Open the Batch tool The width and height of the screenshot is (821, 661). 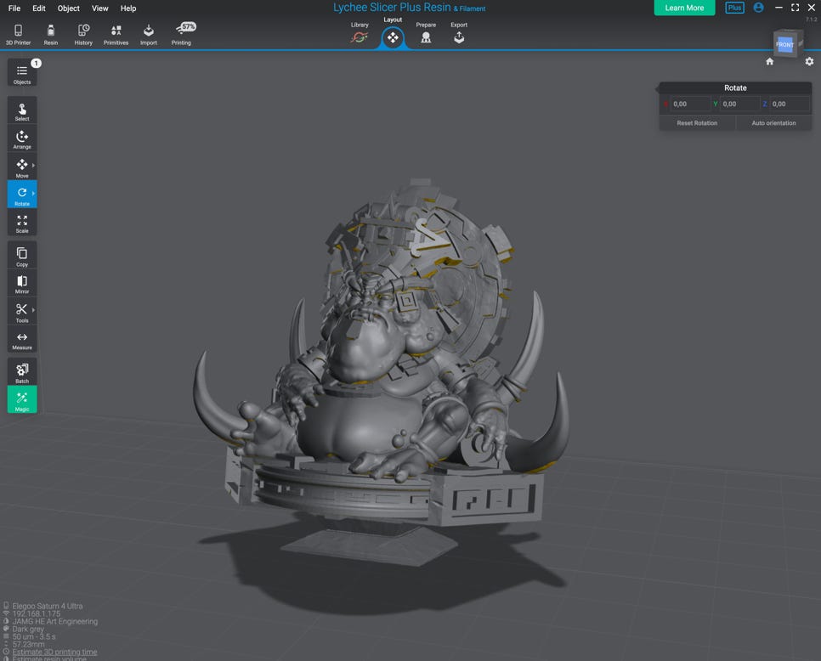[x=22, y=372]
